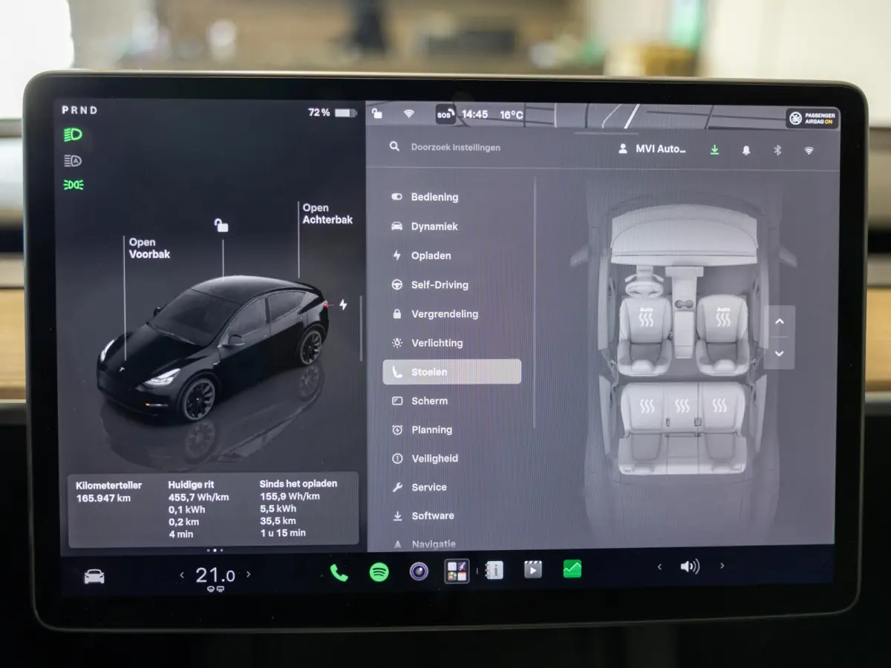Mute via the speaker volume icon
Viewport: 891px width, 668px height.
click(690, 567)
